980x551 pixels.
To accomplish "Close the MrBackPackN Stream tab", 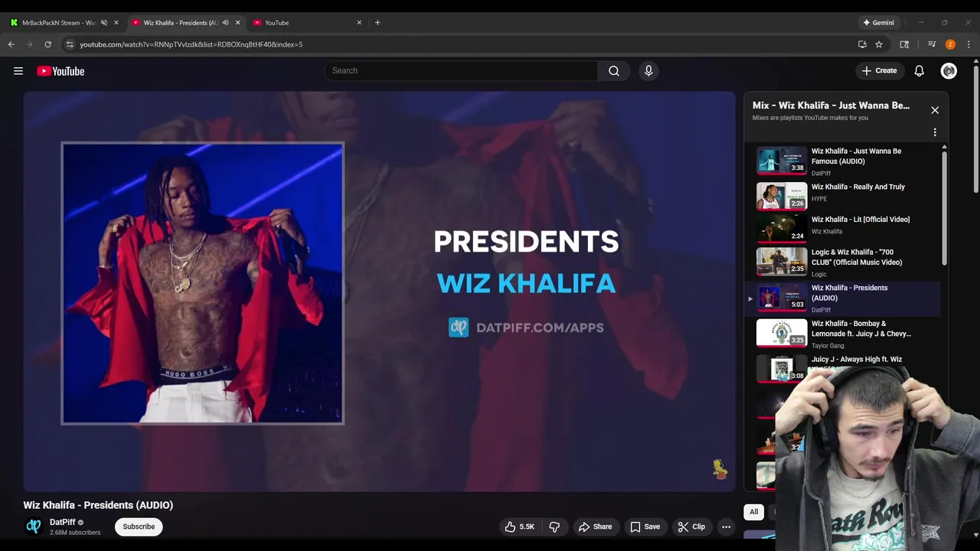I will pos(116,22).
